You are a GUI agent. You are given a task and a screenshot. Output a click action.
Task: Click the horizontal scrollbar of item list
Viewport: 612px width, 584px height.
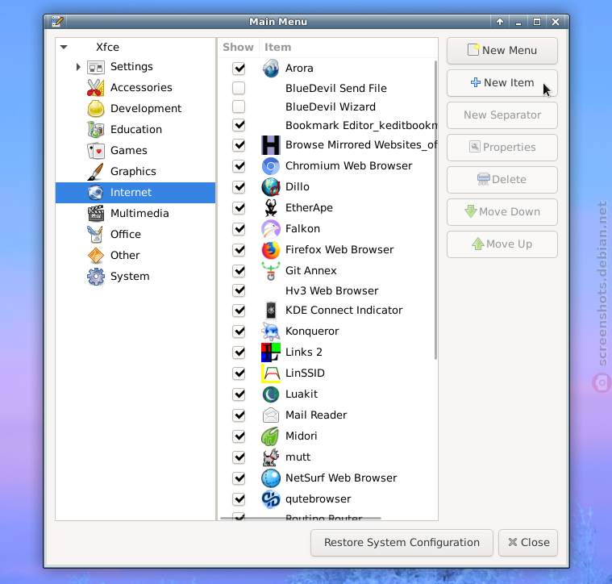pyautogui.click(x=301, y=518)
